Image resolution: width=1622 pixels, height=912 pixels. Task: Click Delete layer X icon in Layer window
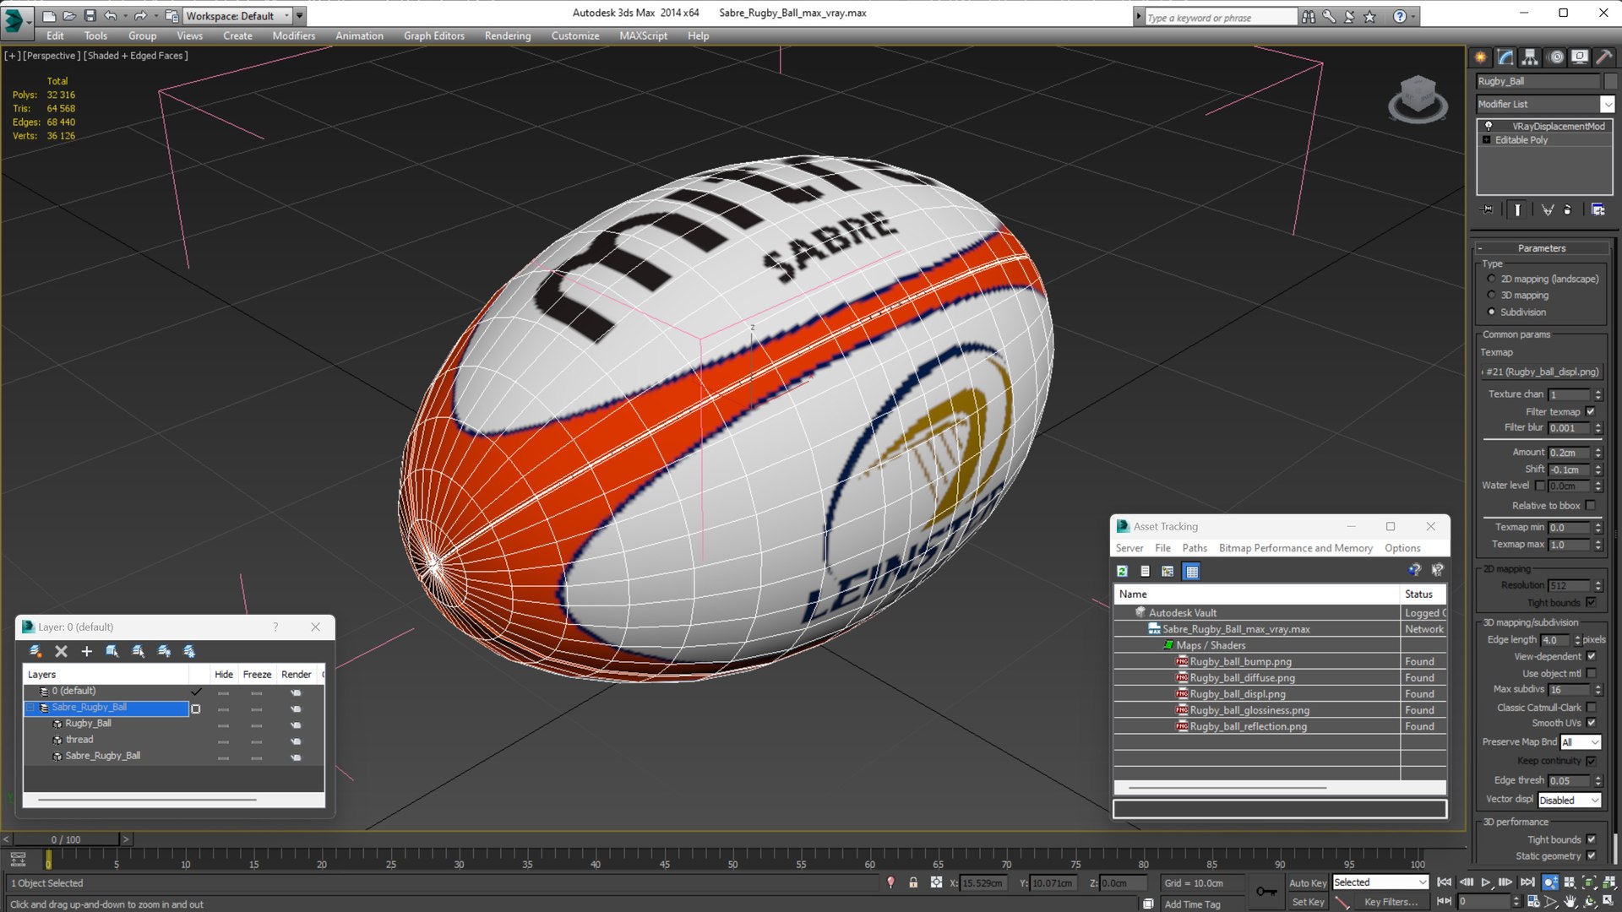61,651
